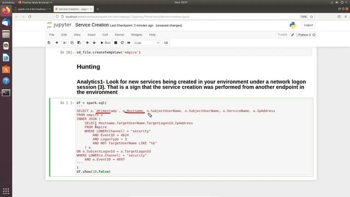Open the command palette keyboard icon
350x197 pixels.
click(166, 43)
